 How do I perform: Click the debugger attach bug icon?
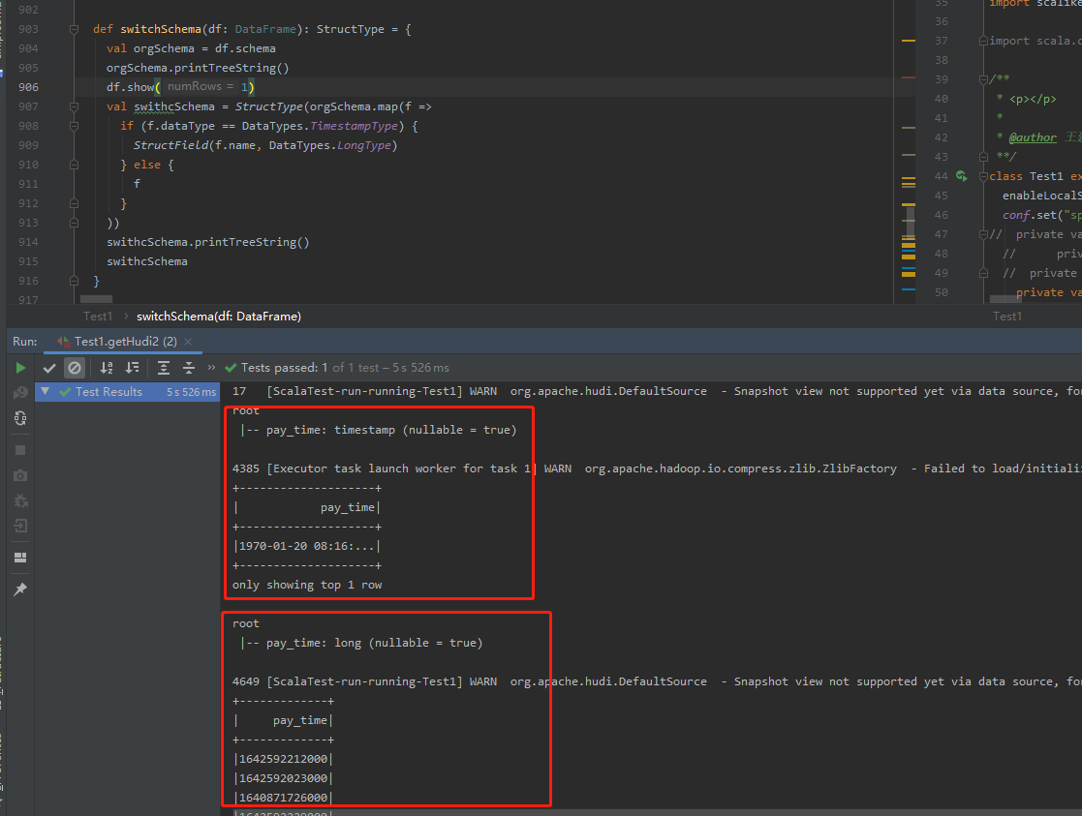(x=20, y=500)
